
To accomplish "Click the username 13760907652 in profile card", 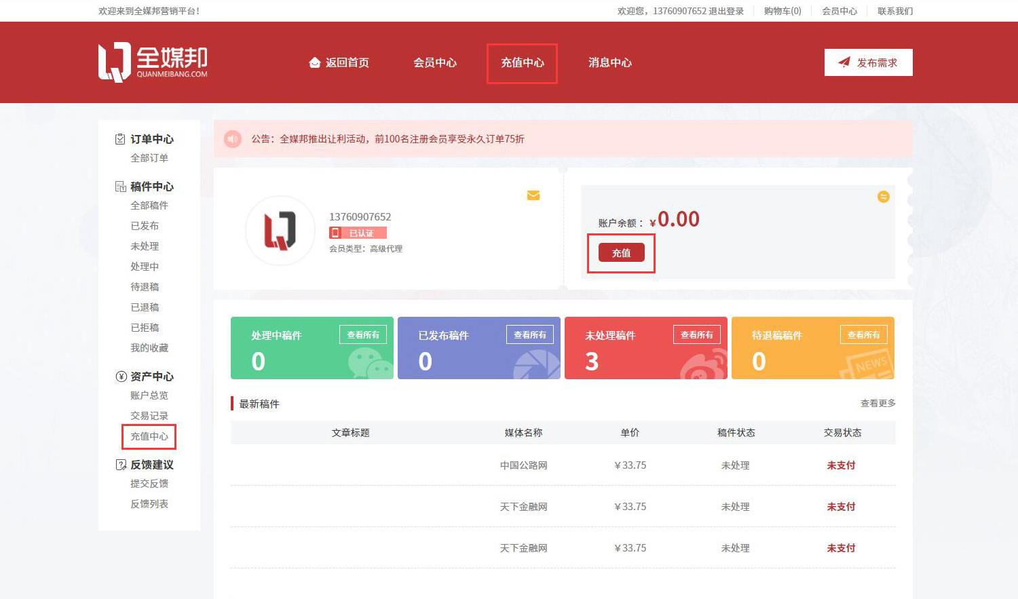I will point(360,217).
